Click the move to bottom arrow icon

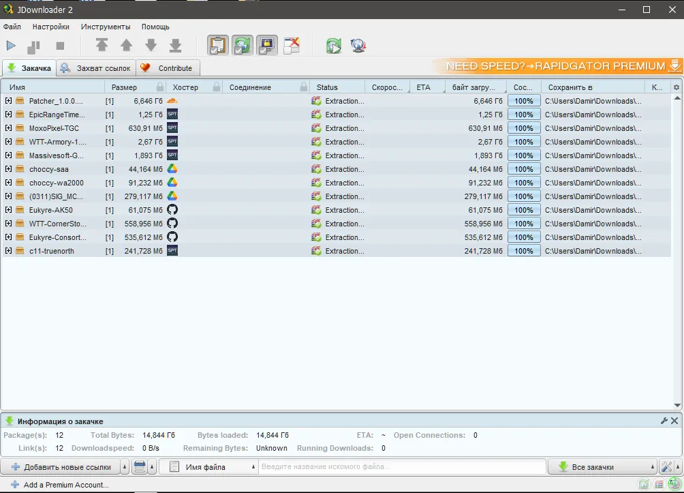click(x=175, y=46)
